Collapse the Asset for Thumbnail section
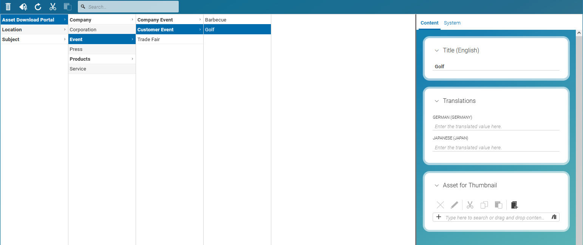This screenshot has width=583, height=245. tap(437, 185)
